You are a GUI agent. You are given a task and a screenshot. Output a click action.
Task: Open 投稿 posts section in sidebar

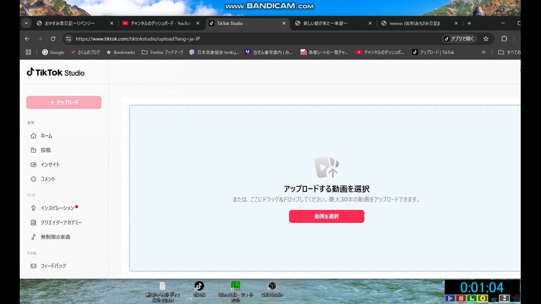41,150
